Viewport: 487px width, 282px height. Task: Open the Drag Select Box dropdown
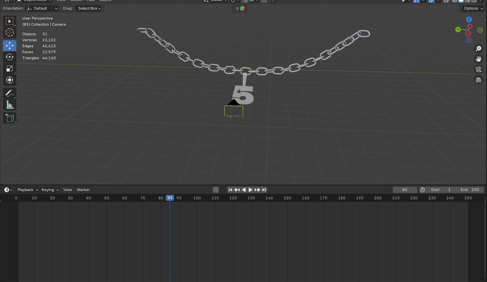[88, 8]
